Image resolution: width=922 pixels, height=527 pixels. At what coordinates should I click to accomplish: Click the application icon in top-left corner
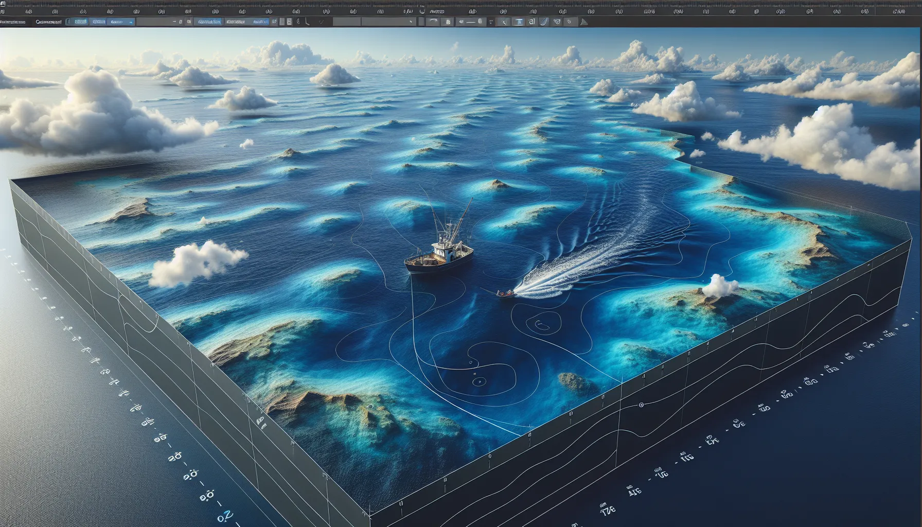[x=3, y=11]
